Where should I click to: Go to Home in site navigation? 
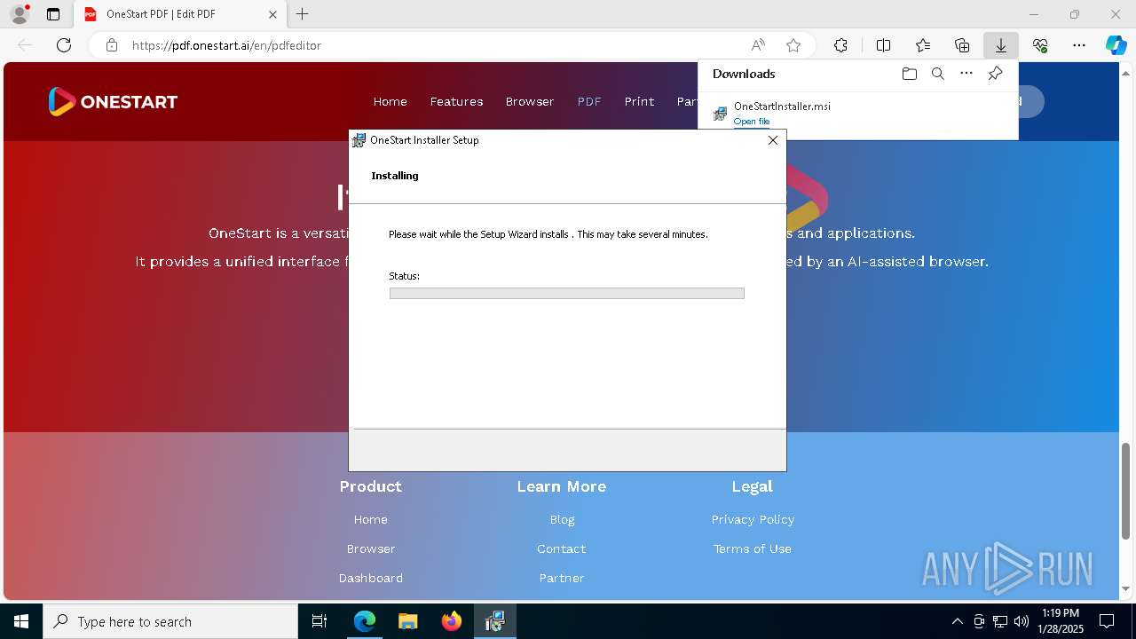point(390,101)
